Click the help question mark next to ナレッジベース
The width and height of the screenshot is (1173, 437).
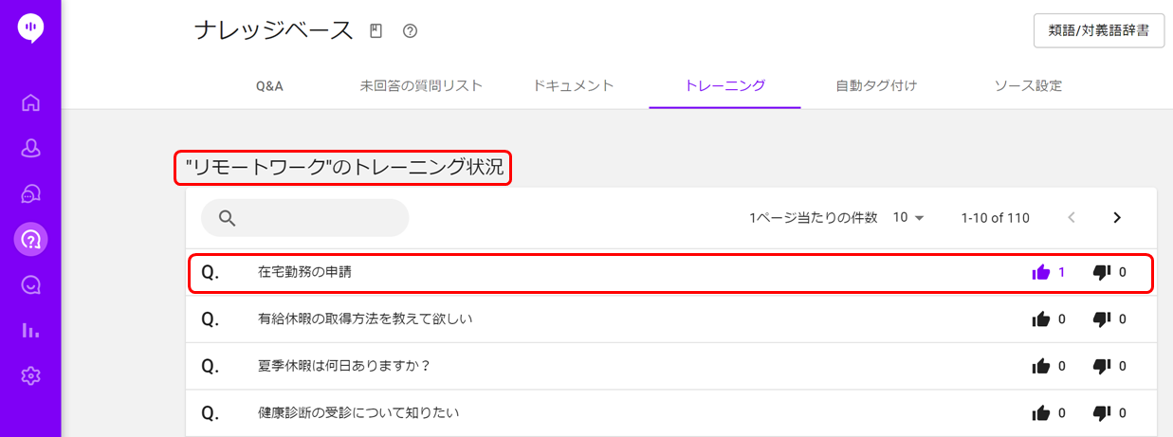pyautogui.click(x=410, y=31)
